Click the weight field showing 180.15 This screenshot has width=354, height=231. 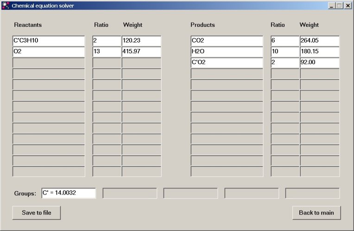[319, 51]
